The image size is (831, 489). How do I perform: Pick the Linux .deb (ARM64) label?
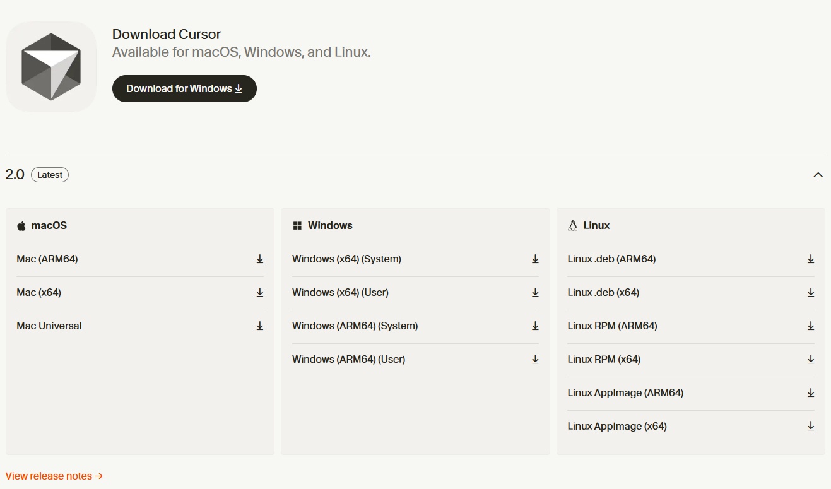(611, 259)
